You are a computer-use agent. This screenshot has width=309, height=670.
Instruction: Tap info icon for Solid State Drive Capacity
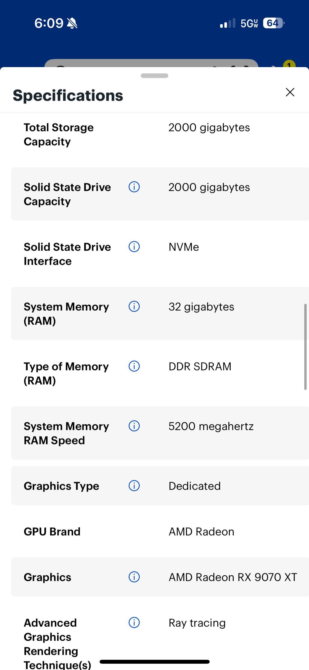pos(134,187)
